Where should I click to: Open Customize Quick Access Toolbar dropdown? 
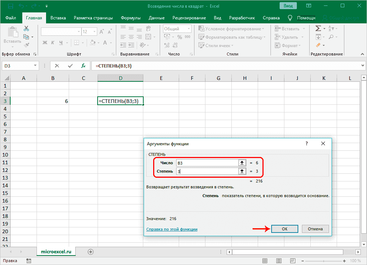(x=46, y=7)
